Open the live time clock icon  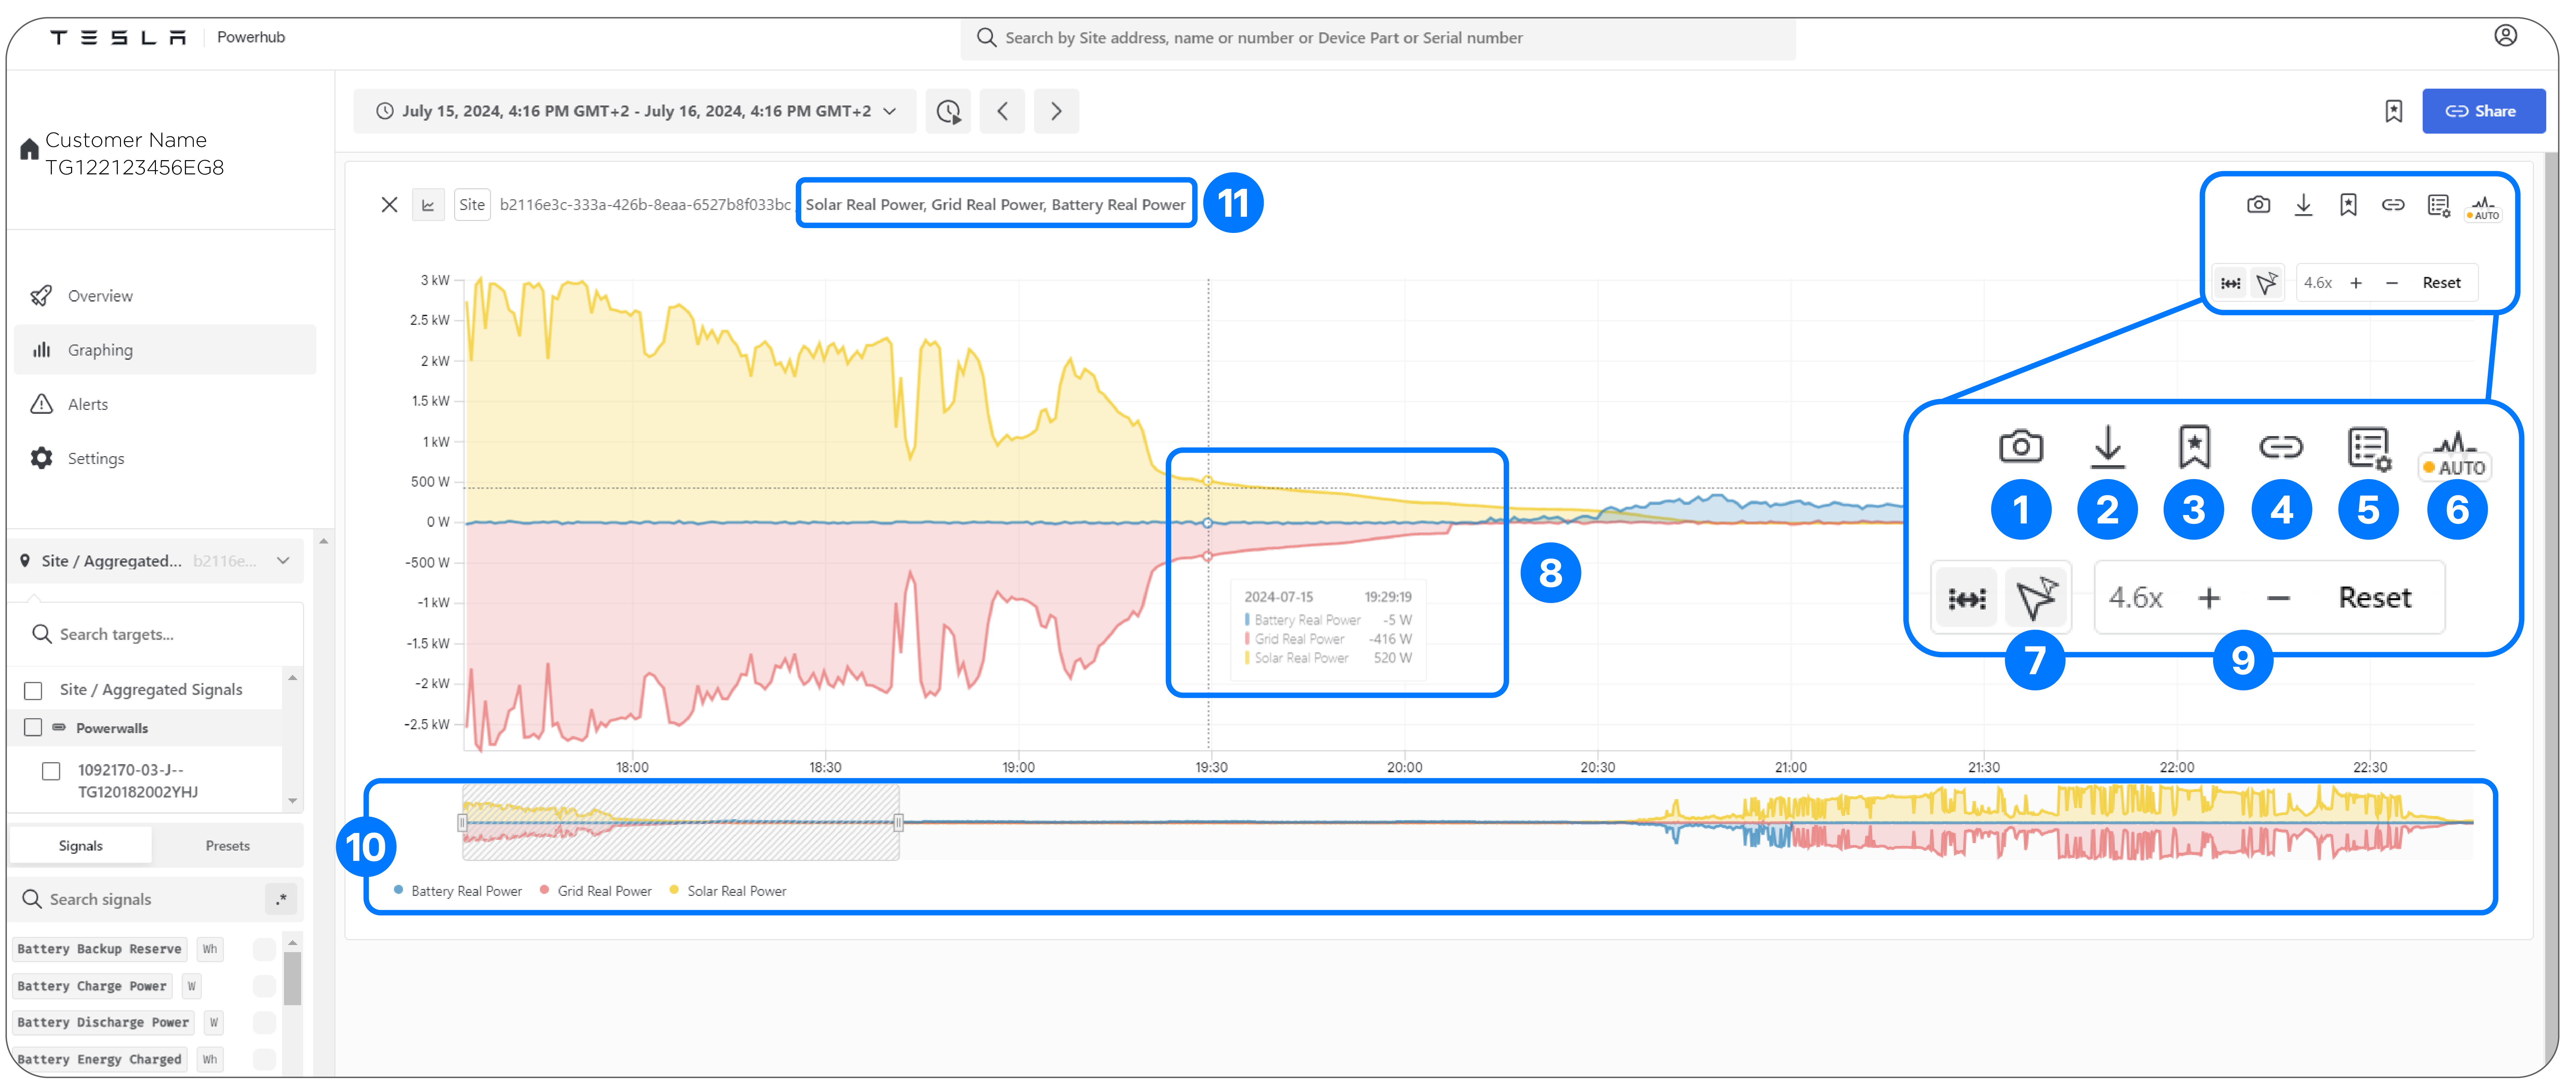948,111
